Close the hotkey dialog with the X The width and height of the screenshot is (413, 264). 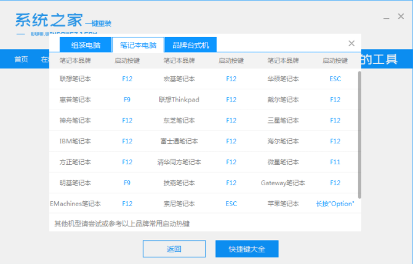(x=351, y=44)
